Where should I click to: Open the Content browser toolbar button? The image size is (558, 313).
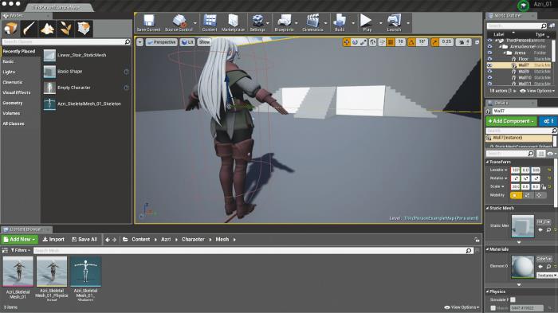(x=210, y=23)
